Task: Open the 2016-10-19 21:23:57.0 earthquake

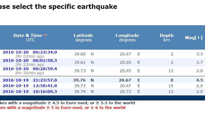Action: (30, 80)
